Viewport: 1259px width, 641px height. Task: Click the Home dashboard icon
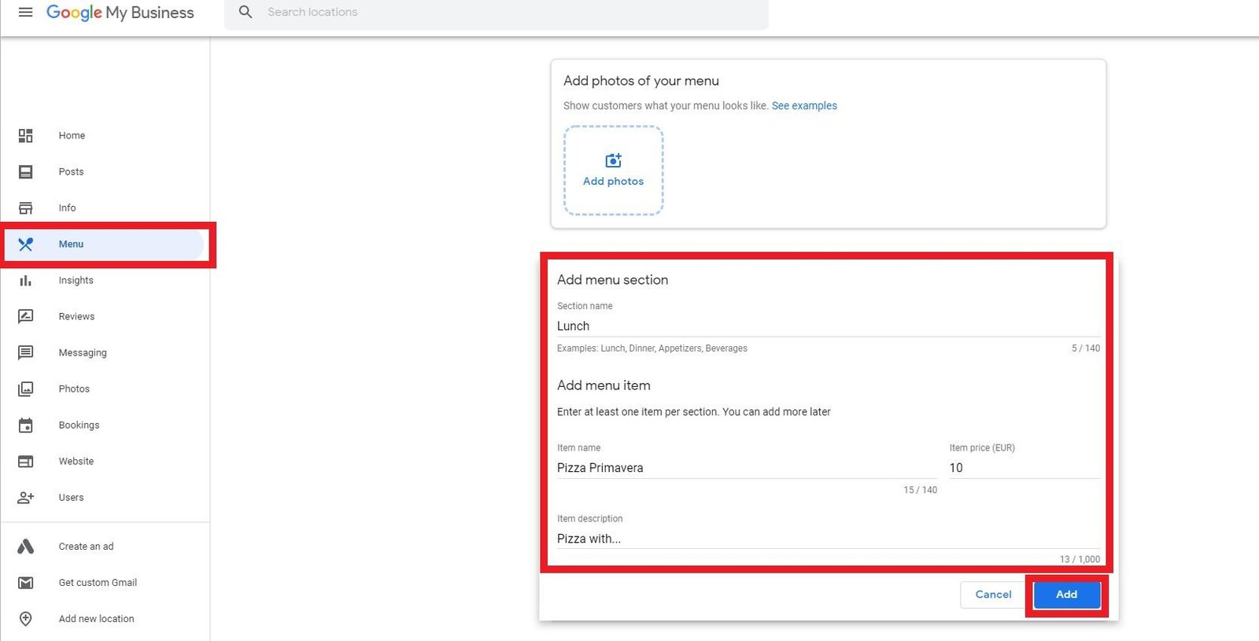click(25, 135)
